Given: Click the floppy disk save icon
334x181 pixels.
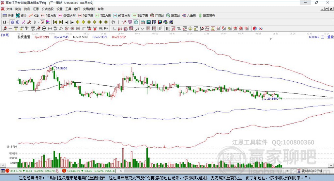Looking at the screenshot, I should point(160,22).
